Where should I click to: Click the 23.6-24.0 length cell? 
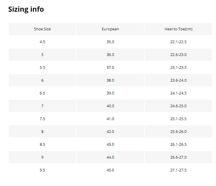178,80
